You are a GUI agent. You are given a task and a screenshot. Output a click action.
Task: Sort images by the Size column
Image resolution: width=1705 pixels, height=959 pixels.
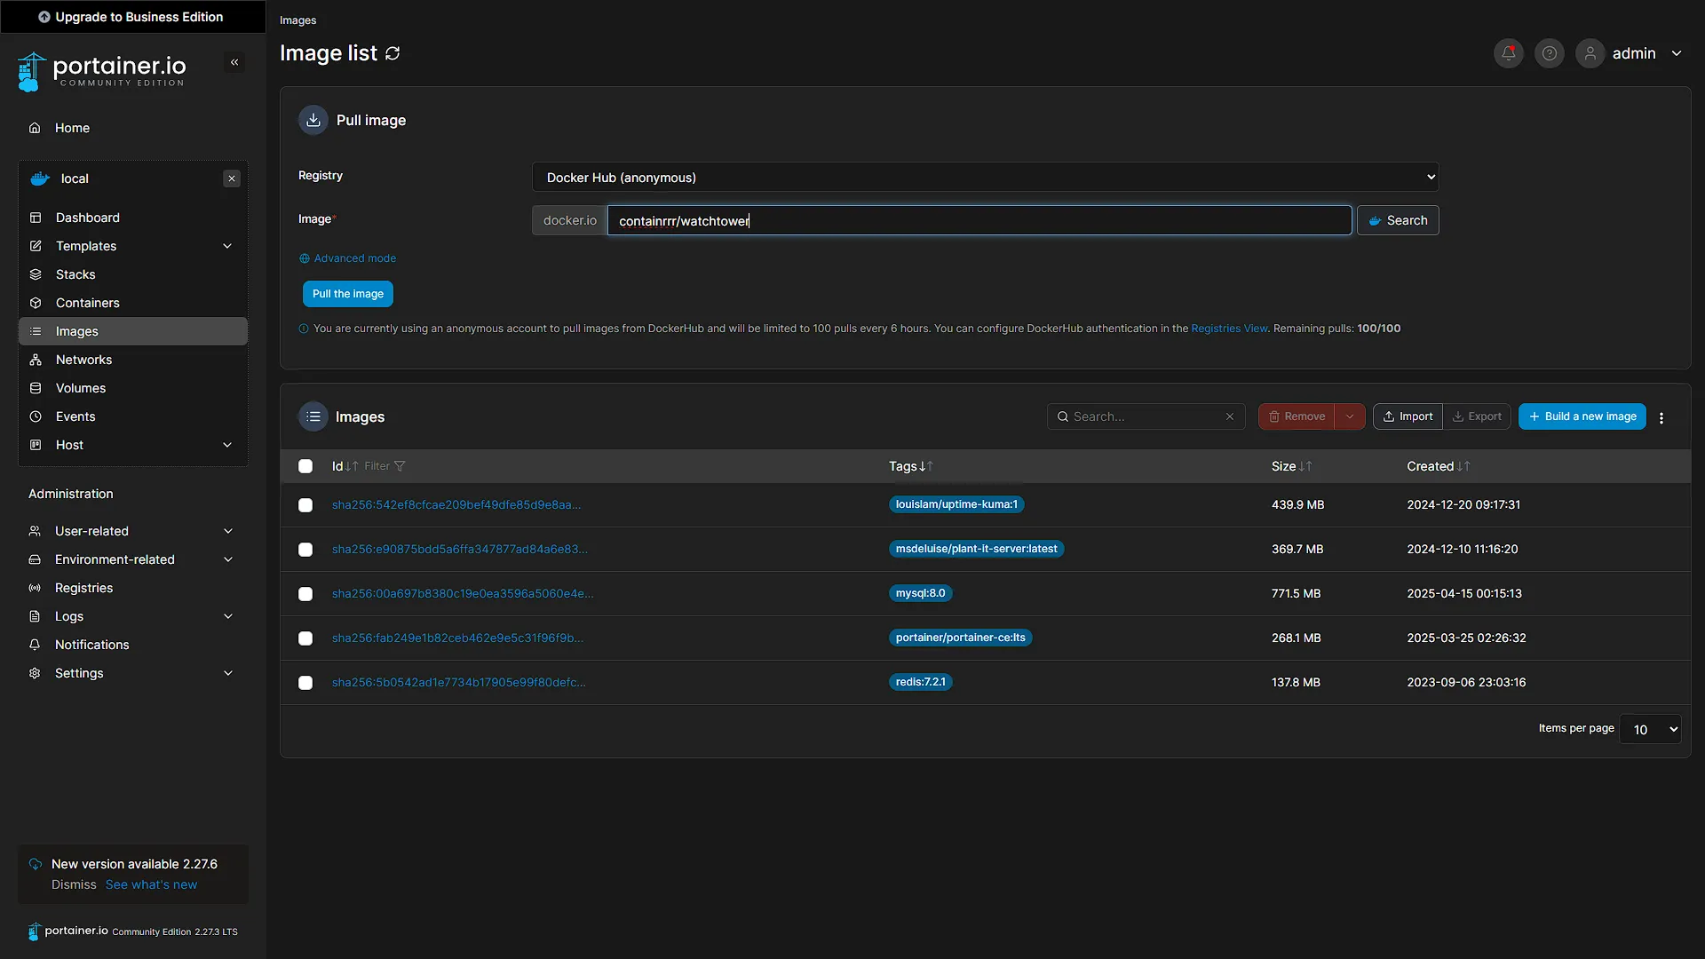[1291, 466]
